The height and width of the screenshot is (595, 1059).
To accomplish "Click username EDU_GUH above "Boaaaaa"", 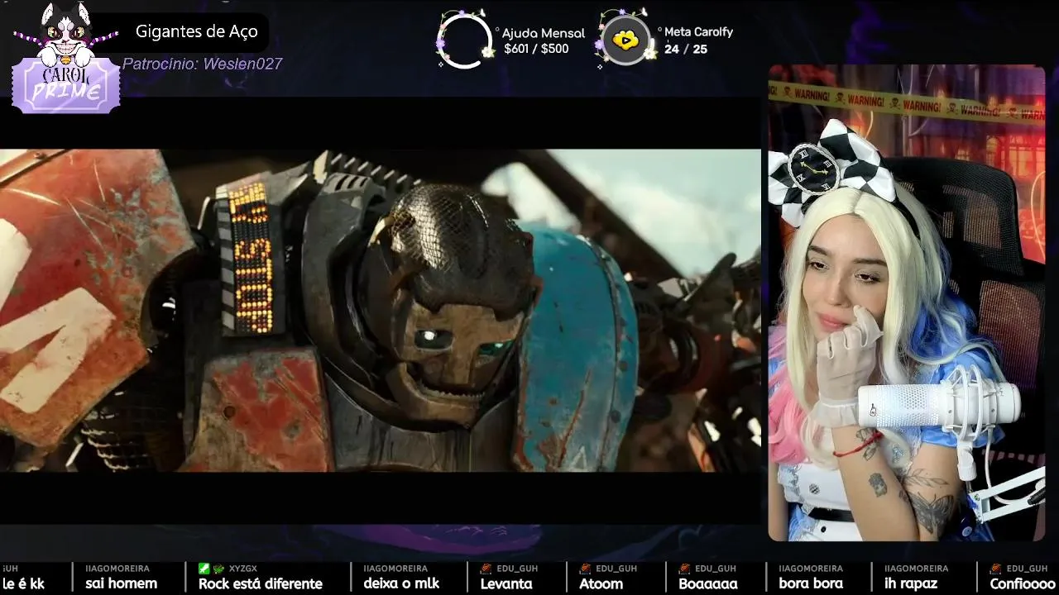I will [x=716, y=569].
